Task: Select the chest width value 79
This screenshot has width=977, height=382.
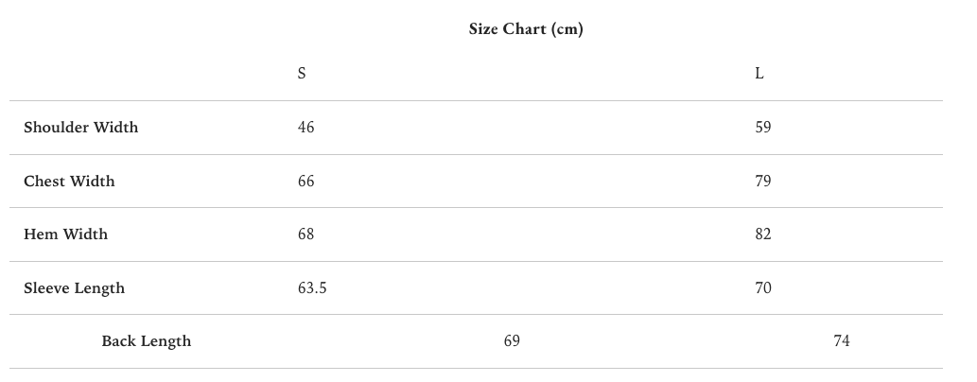Action: [763, 181]
